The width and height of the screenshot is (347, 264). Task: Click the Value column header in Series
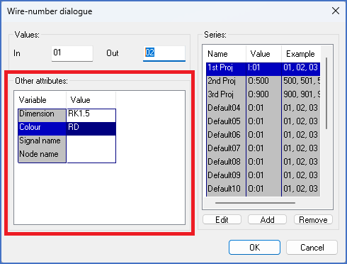[x=263, y=54]
